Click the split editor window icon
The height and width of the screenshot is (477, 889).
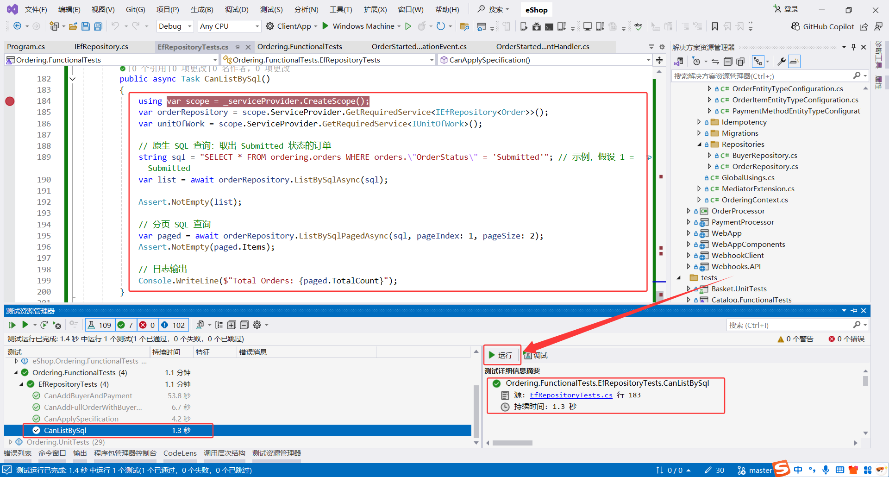(659, 60)
